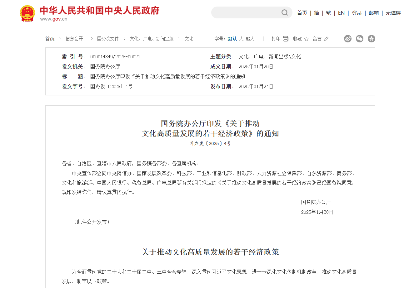Switch to the EN English version
404x288 pixels.
[x=341, y=13]
